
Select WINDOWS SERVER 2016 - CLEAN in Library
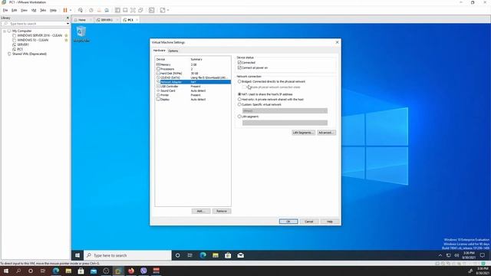tap(39, 36)
